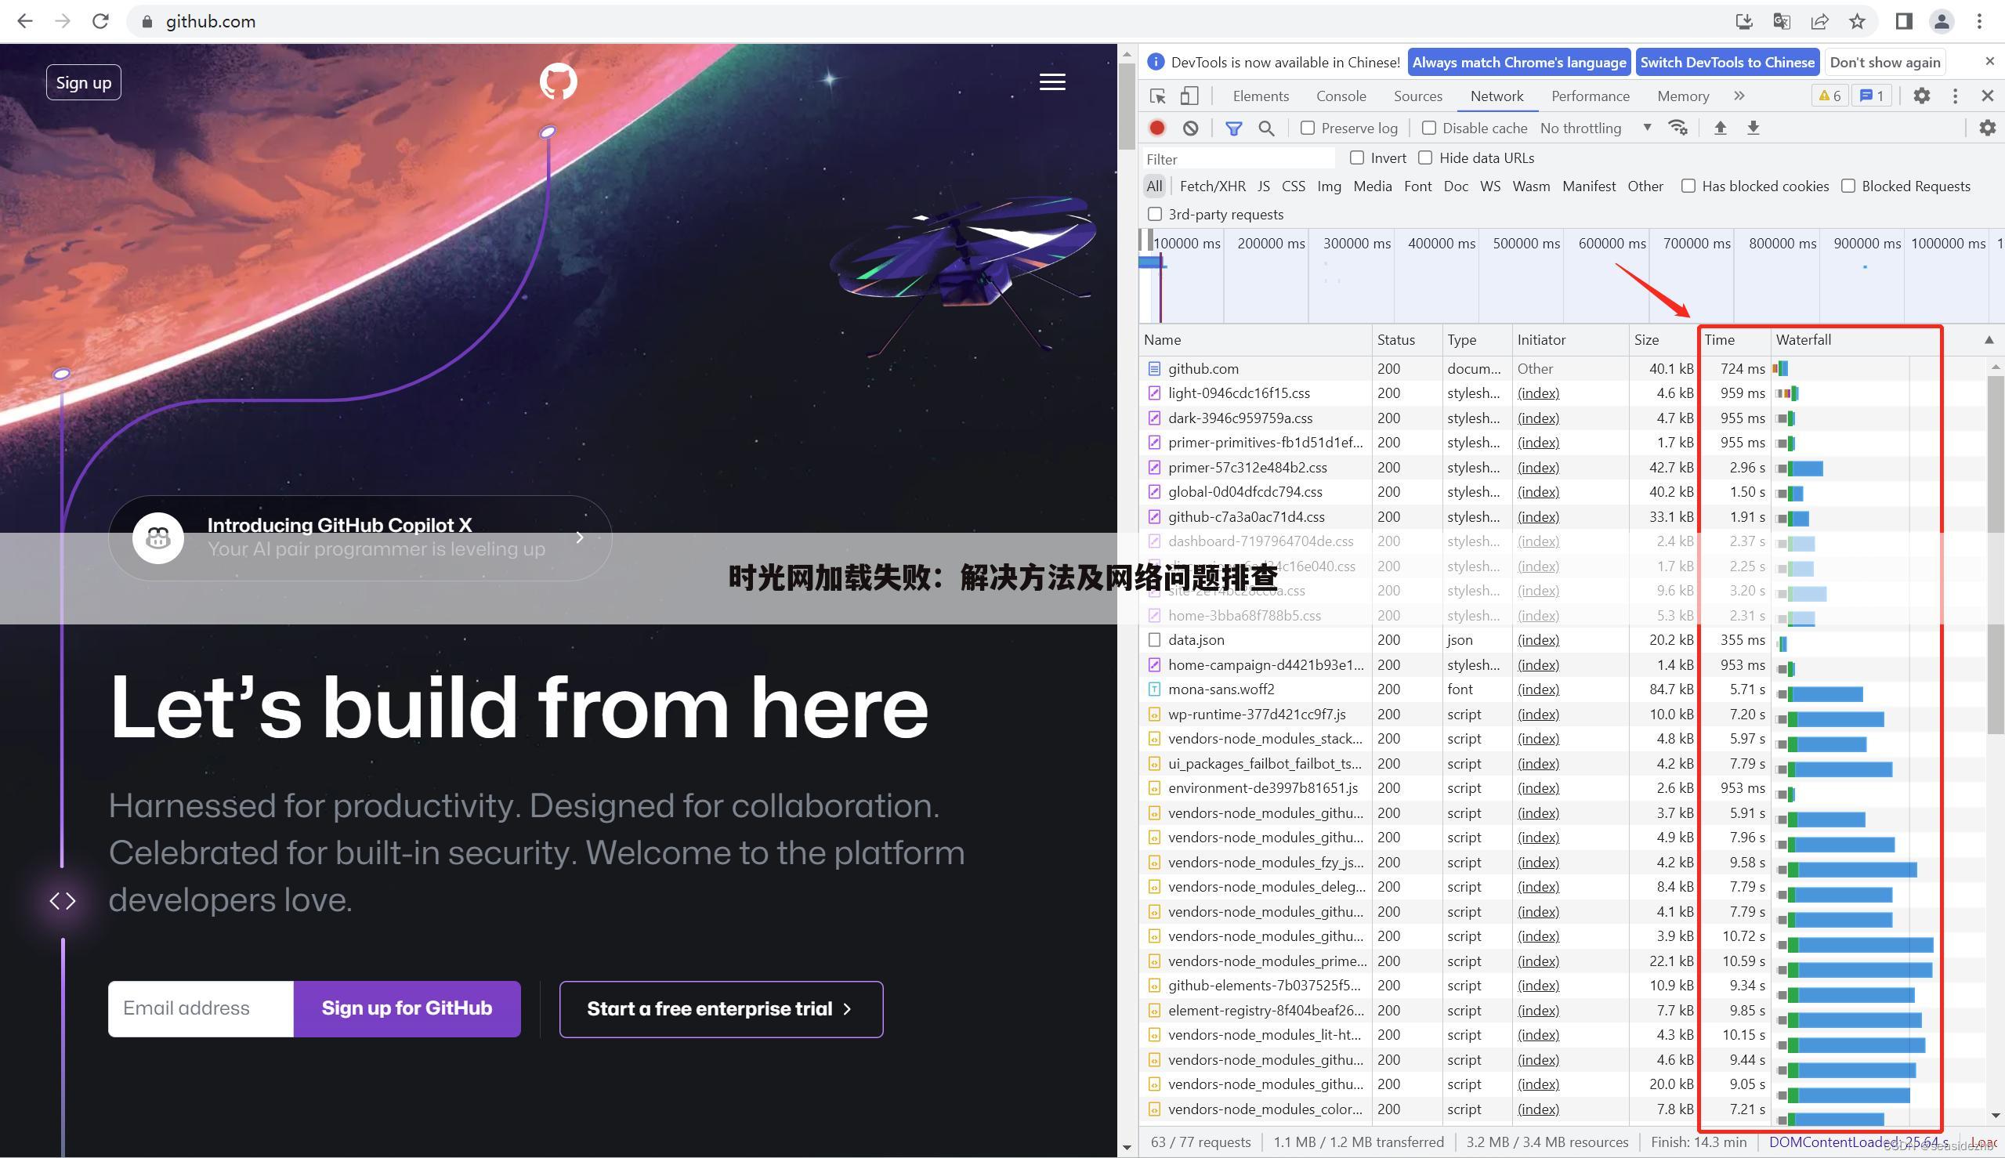2005x1158 pixels.
Task: Filter requests by JS type
Action: point(1263,186)
